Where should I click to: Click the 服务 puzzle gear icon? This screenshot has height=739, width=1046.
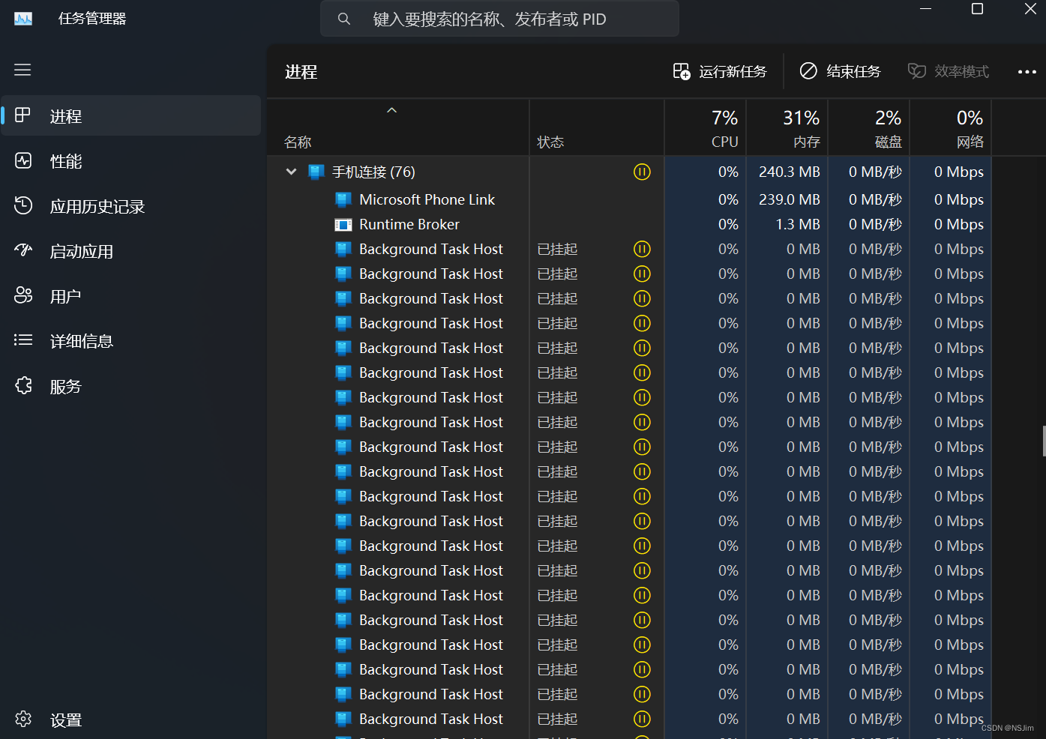[23, 385]
